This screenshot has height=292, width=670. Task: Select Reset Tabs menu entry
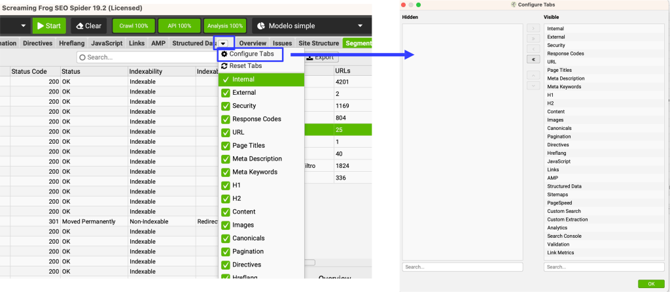pyautogui.click(x=245, y=66)
